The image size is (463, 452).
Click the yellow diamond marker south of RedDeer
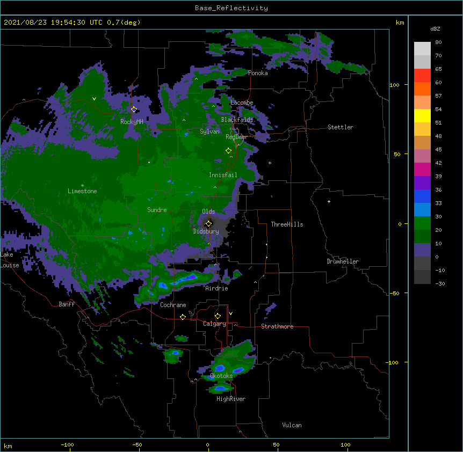[228, 151]
